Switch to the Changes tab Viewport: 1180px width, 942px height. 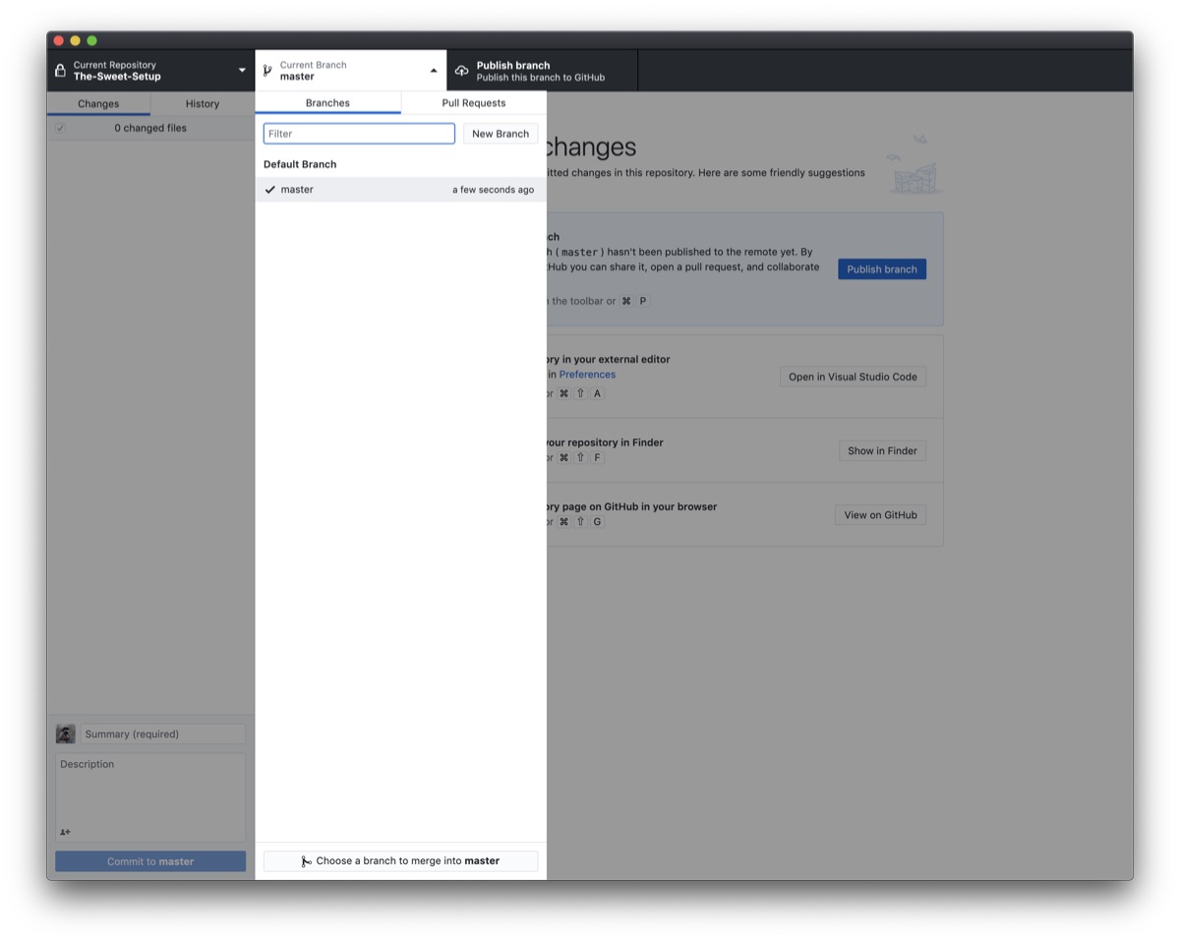pos(98,103)
